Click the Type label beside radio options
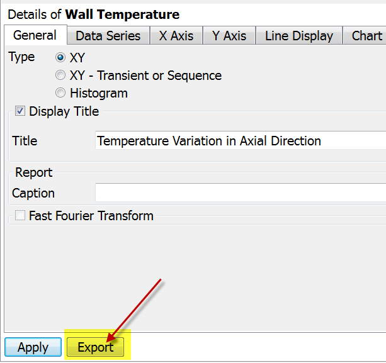The width and height of the screenshot is (386, 363). pos(21,57)
